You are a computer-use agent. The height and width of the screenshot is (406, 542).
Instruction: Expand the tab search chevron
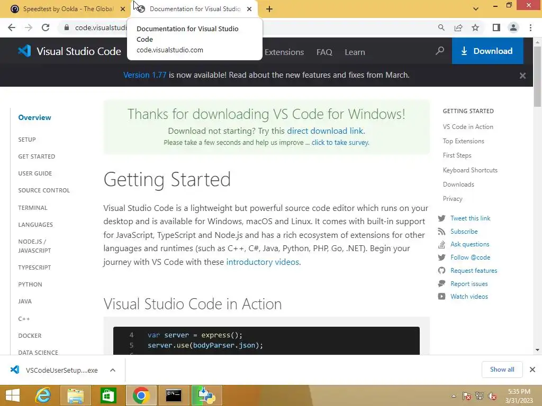click(x=476, y=9)
